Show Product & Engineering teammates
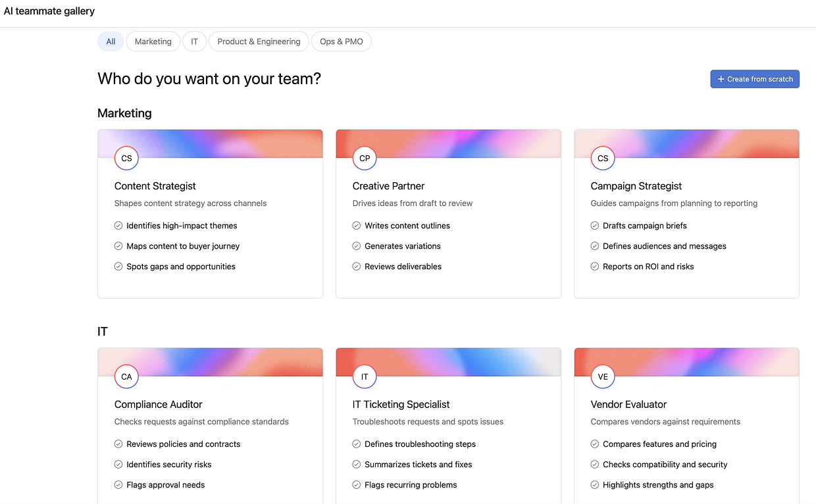The height and width of the screenshot is (504, 816). point(259,41)
